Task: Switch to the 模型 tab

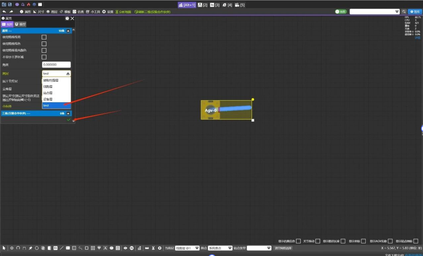Action: pos(20,24)
